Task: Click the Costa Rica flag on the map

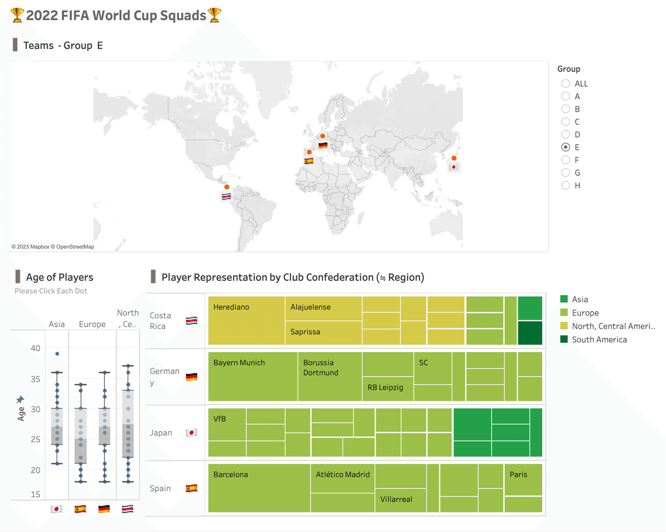Action: click(x=226, y=196)
